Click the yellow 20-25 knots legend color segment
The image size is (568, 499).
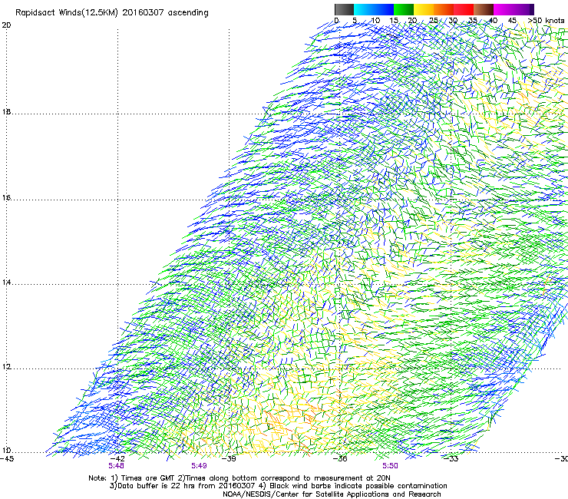coord(424,9)
